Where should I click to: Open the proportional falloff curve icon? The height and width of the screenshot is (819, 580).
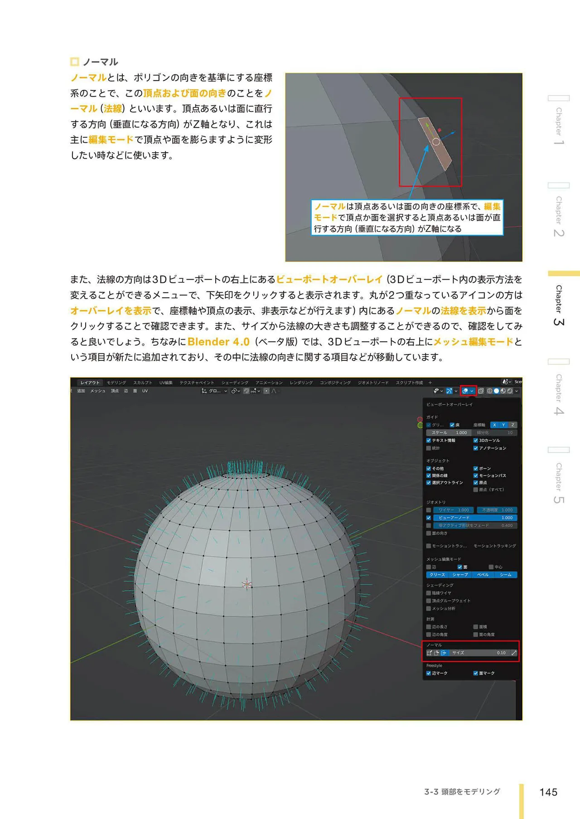point(274,391)
